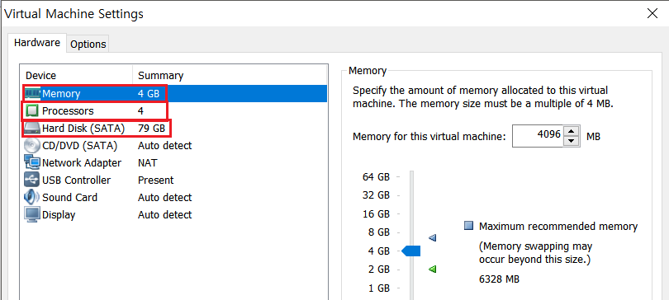The image size is (669, 300).
Task: Click the Processors chip icon
Action: 32,111
